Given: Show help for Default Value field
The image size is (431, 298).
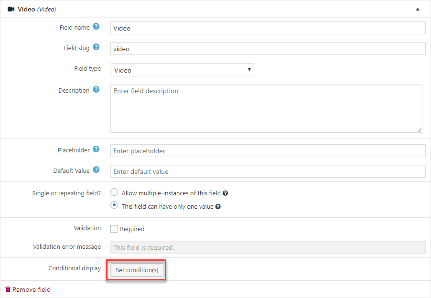Looking at the screenshot, I should point(96,170).
